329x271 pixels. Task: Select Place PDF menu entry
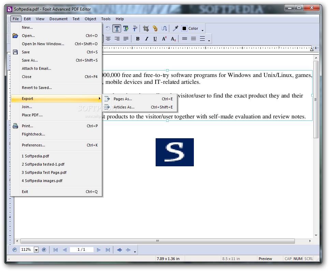coord(56,115)
